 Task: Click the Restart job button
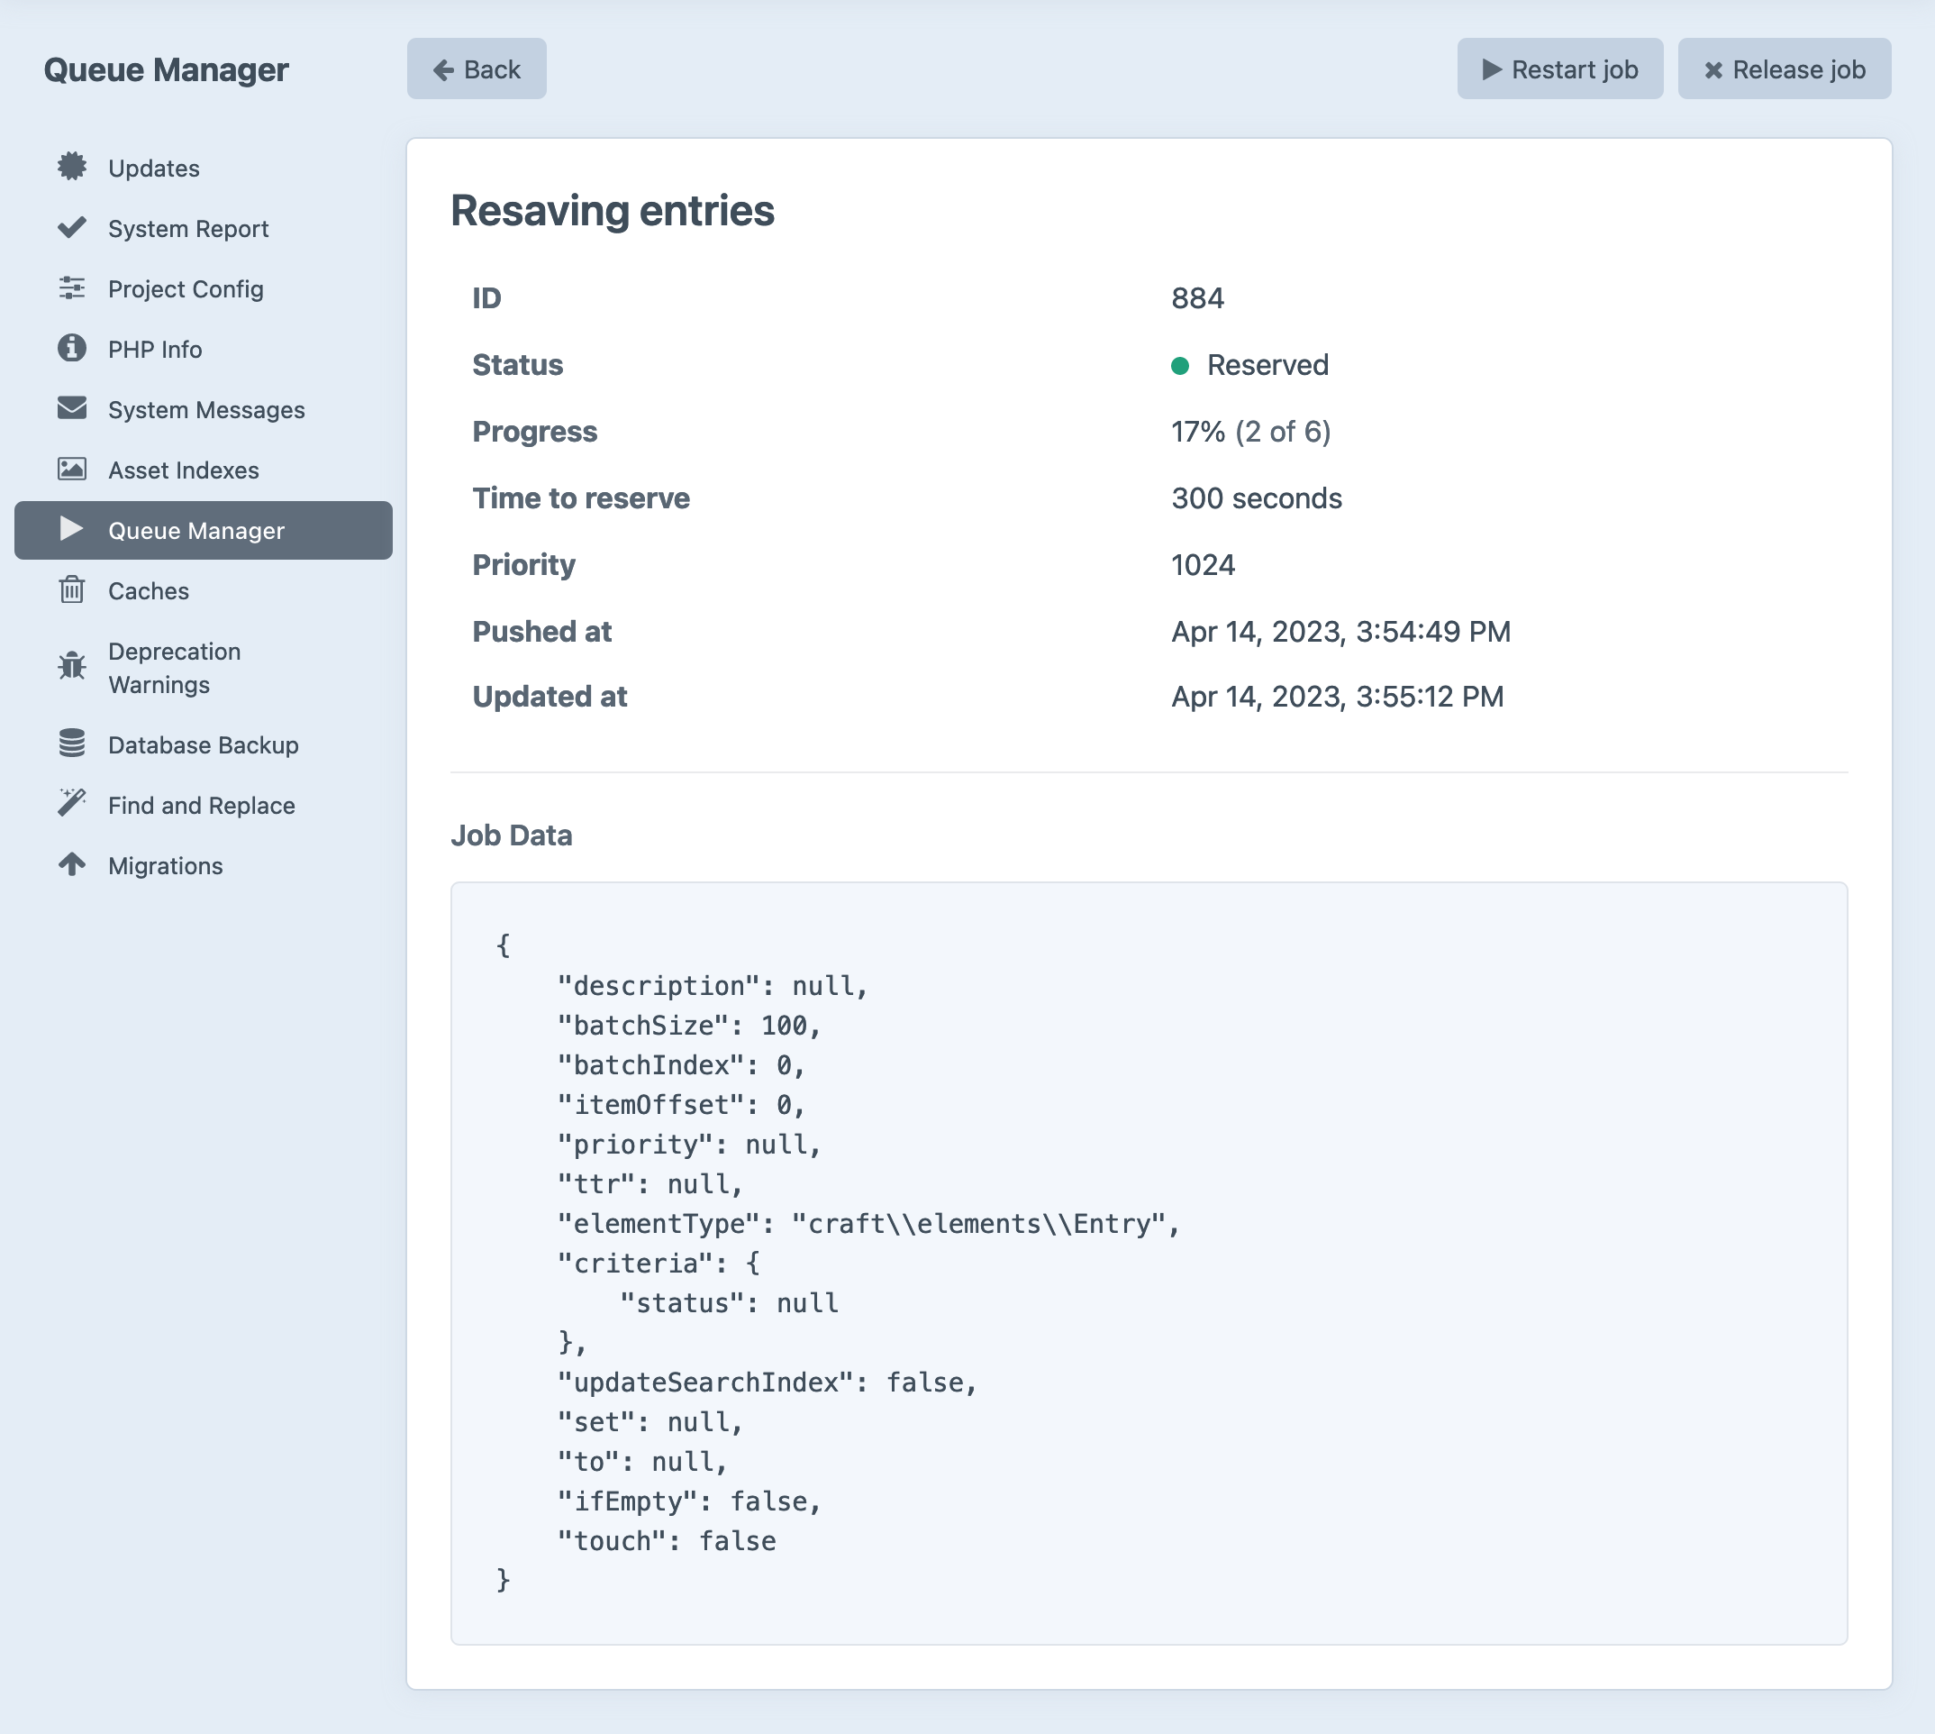tap(1560, 68)
